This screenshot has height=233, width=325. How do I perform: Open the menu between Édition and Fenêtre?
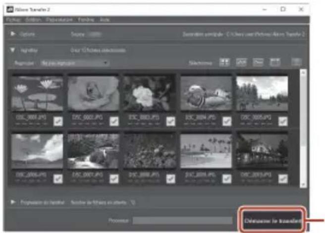59,20
